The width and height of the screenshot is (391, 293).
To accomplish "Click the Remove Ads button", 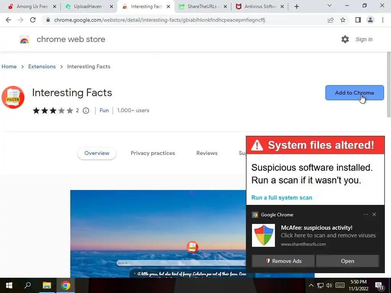I will [x=283, y=261].
